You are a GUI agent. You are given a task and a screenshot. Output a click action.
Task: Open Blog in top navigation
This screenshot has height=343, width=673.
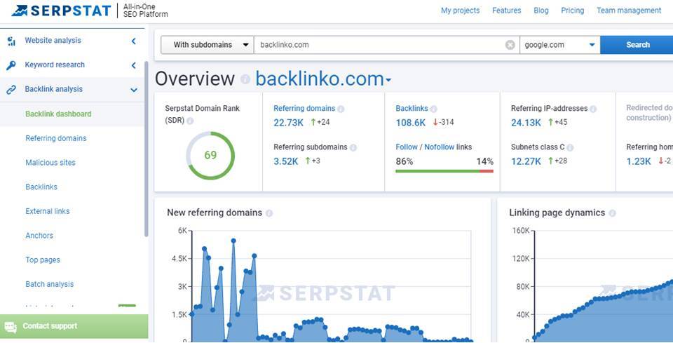[x=541, y=11]
